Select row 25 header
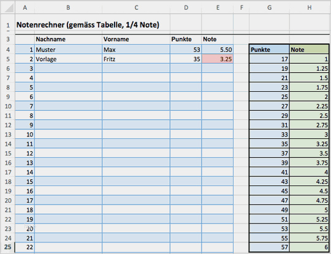The height and width of the screenshot is (254, 331). [x=8, y=247]
